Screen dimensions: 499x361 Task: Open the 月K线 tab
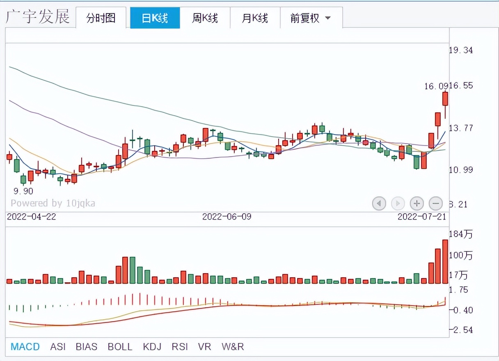point(255,18)
